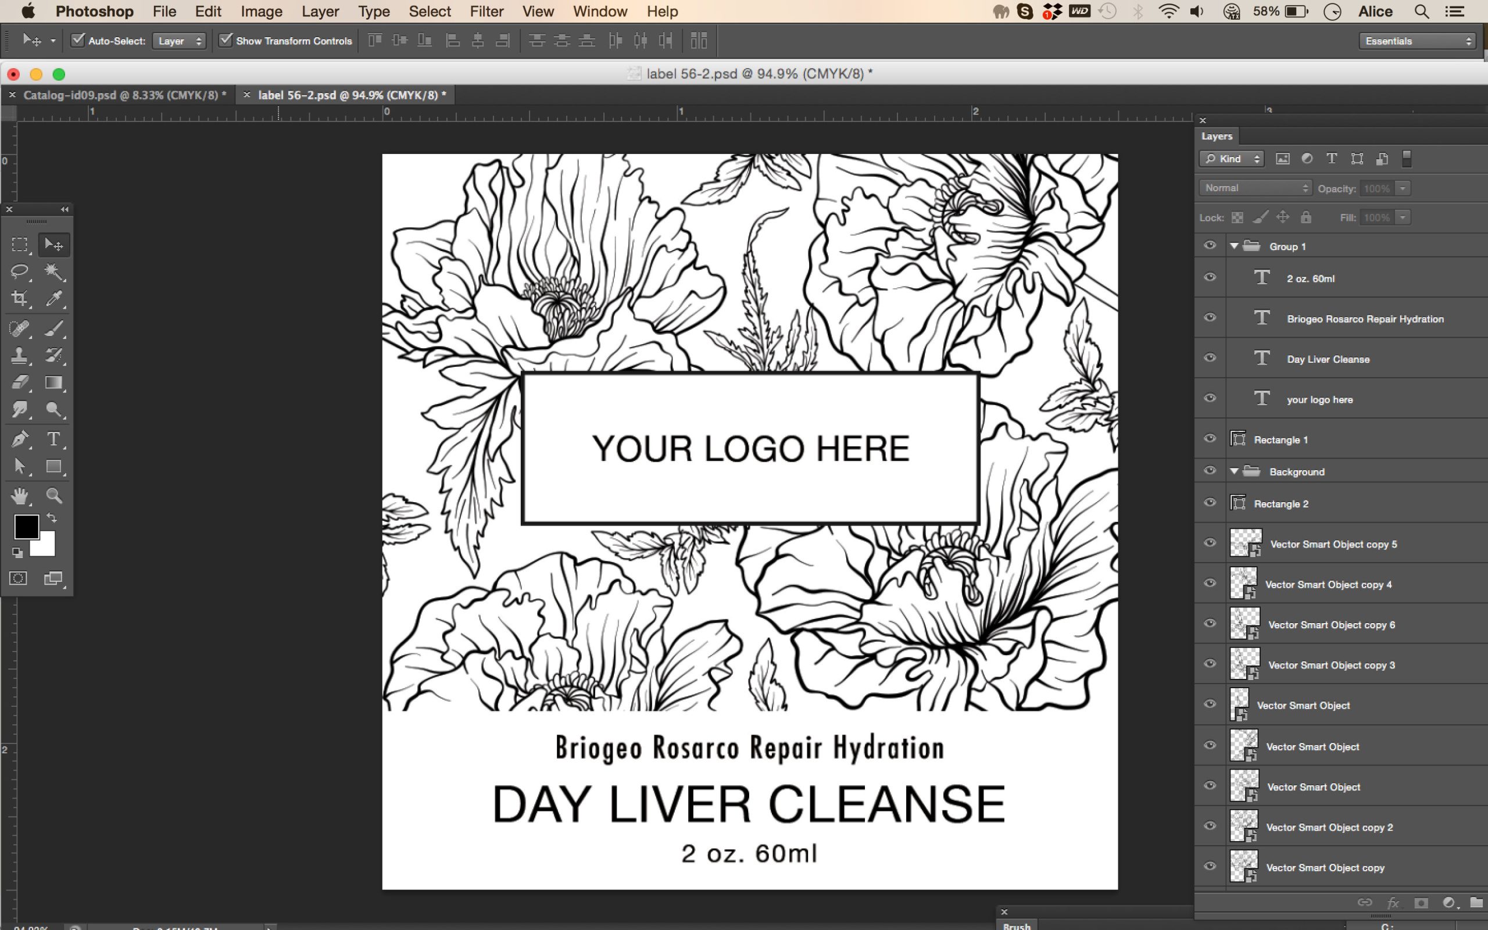The height and width of the screenshot is (930, 1488).
Task: Swap foreground and background colors
Action: (52, 518)
